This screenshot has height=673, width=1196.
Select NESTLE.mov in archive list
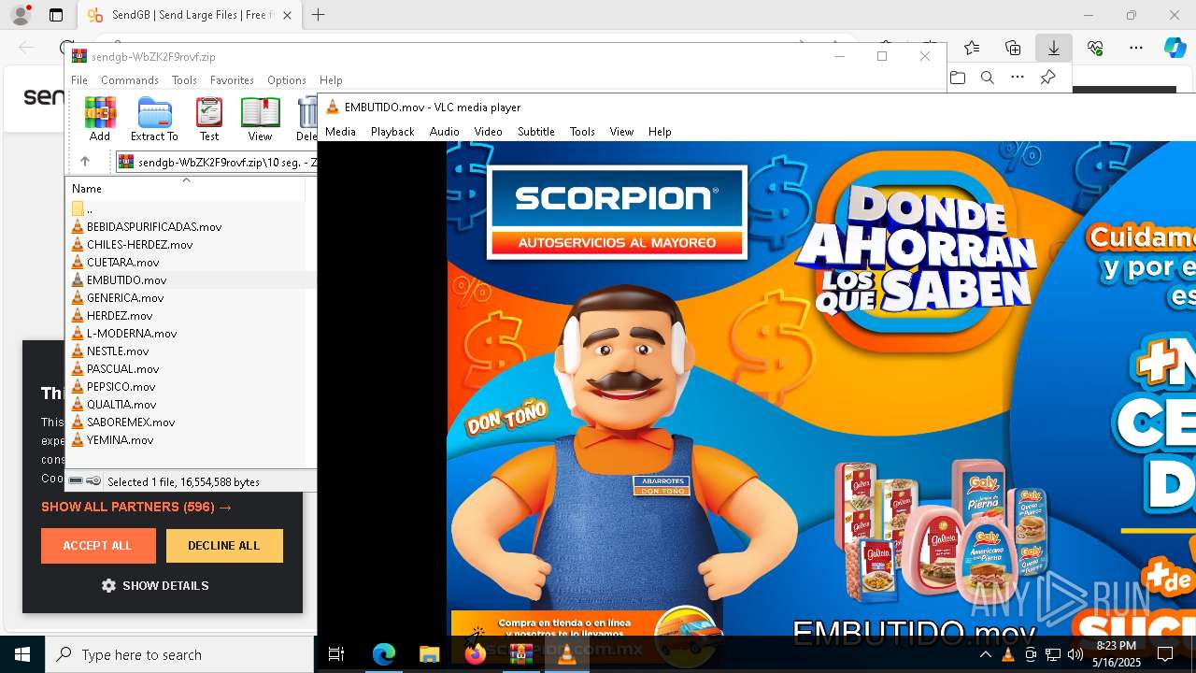118,351
